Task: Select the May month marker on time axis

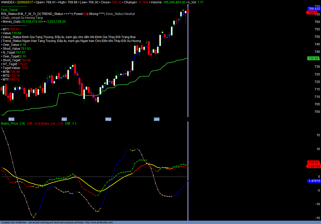Action: coord(108,119)
